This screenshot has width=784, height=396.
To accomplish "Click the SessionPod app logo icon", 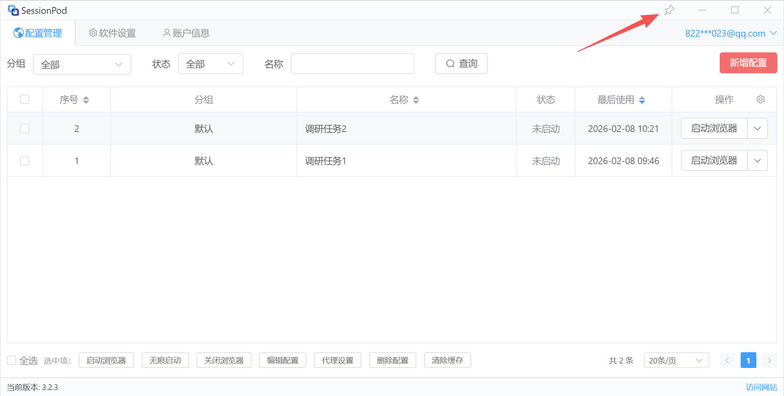I will point(13,10).
